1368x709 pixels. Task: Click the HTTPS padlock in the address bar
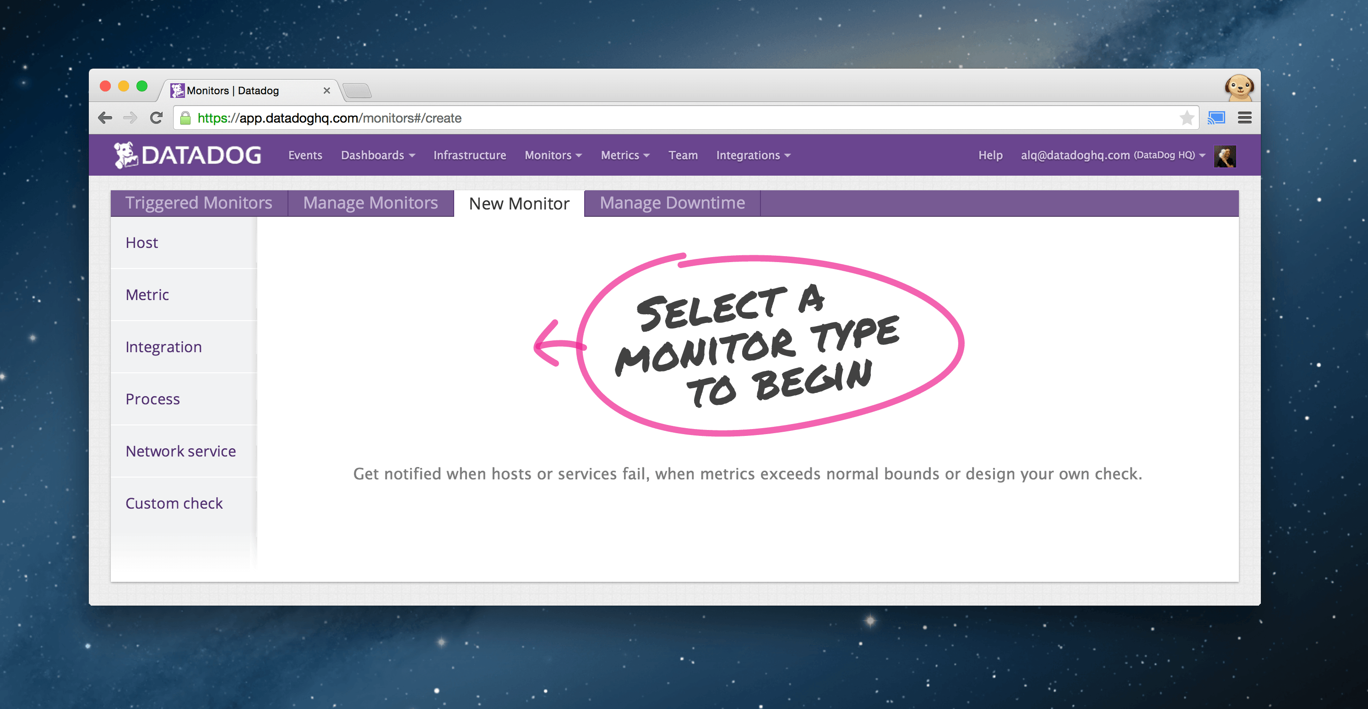[x=186, y=118]
